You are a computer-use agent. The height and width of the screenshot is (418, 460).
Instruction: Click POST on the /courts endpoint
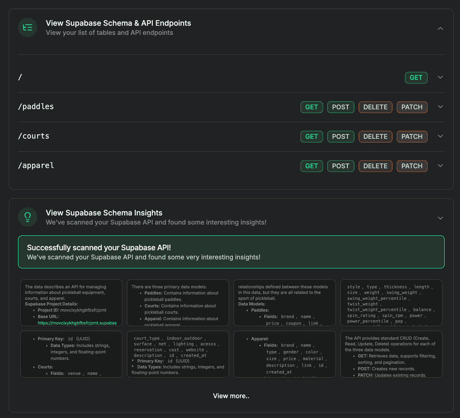click(341, 136)
